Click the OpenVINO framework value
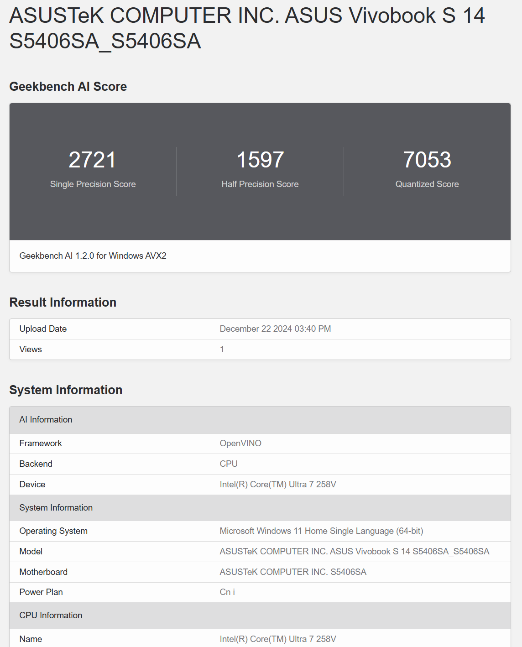This screenshot has height=647, width=522. coord(240,444)
